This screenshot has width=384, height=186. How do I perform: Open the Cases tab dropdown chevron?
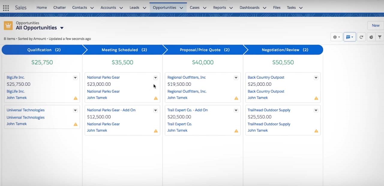pos(205,8)
